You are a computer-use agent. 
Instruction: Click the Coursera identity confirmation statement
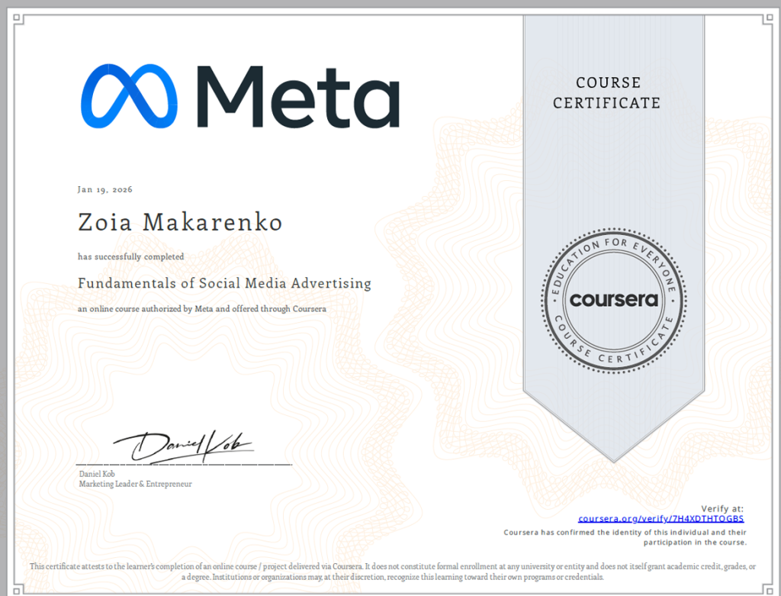tap(625, 537)
